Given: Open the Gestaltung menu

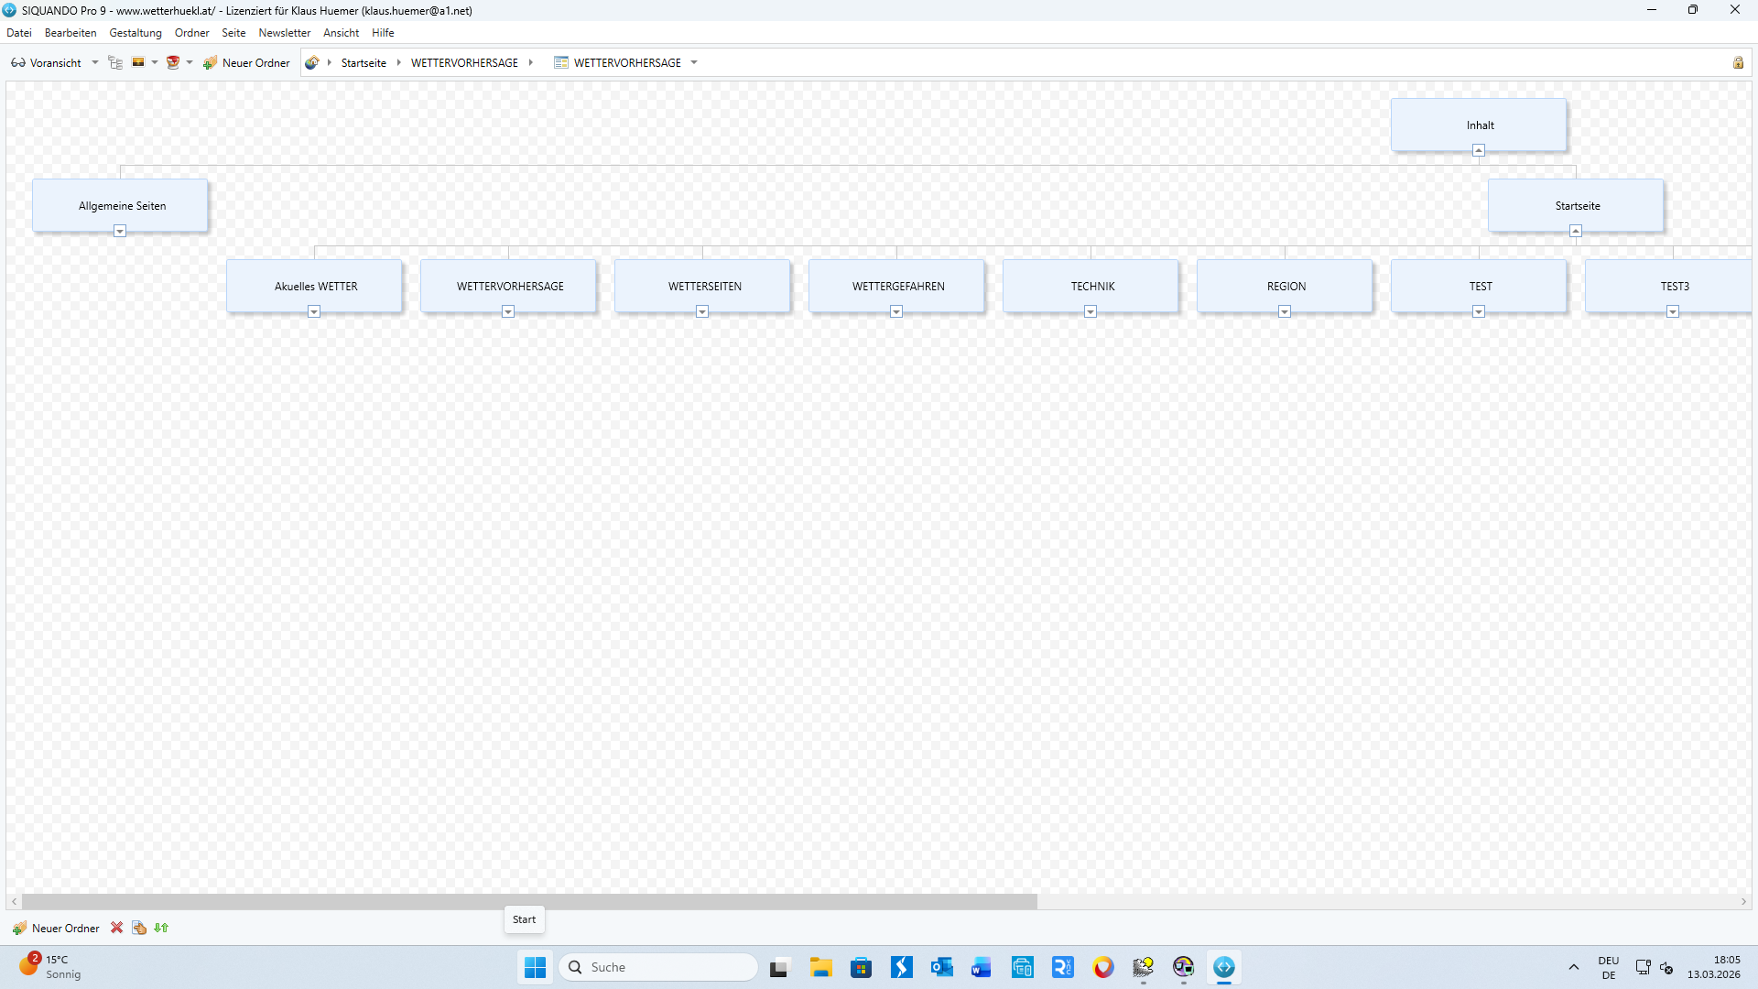Looking at the screenshot, I should point(135,33).
